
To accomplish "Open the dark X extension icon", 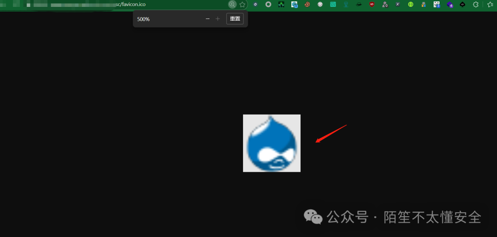I will [x=398, y=5].
